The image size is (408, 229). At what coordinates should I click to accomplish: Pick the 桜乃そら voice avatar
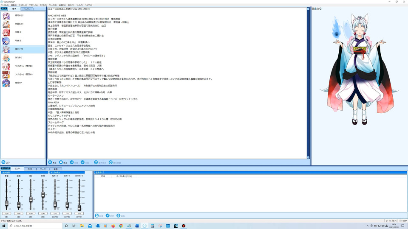pyautogui.click(x=6, y=58)
